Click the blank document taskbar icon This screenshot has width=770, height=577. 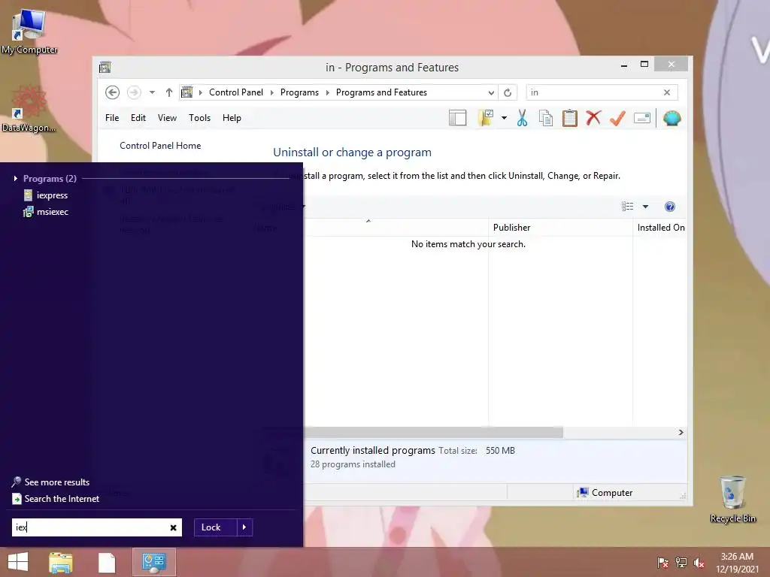pyautogui.click(x=107, y=562)
